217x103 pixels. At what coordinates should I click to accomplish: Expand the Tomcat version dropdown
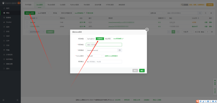pos(95,56)
